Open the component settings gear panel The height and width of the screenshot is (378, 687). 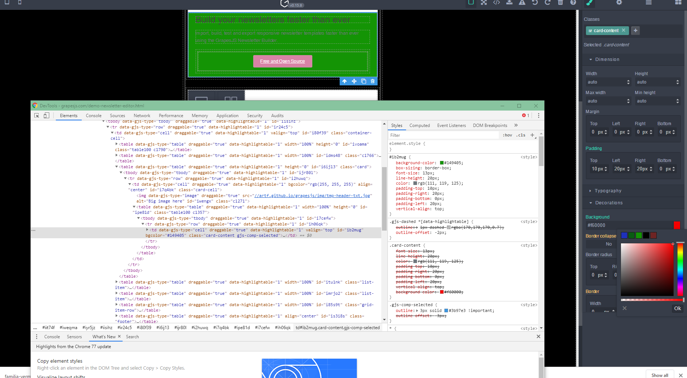pyautogui.click(x=619, y=3)
